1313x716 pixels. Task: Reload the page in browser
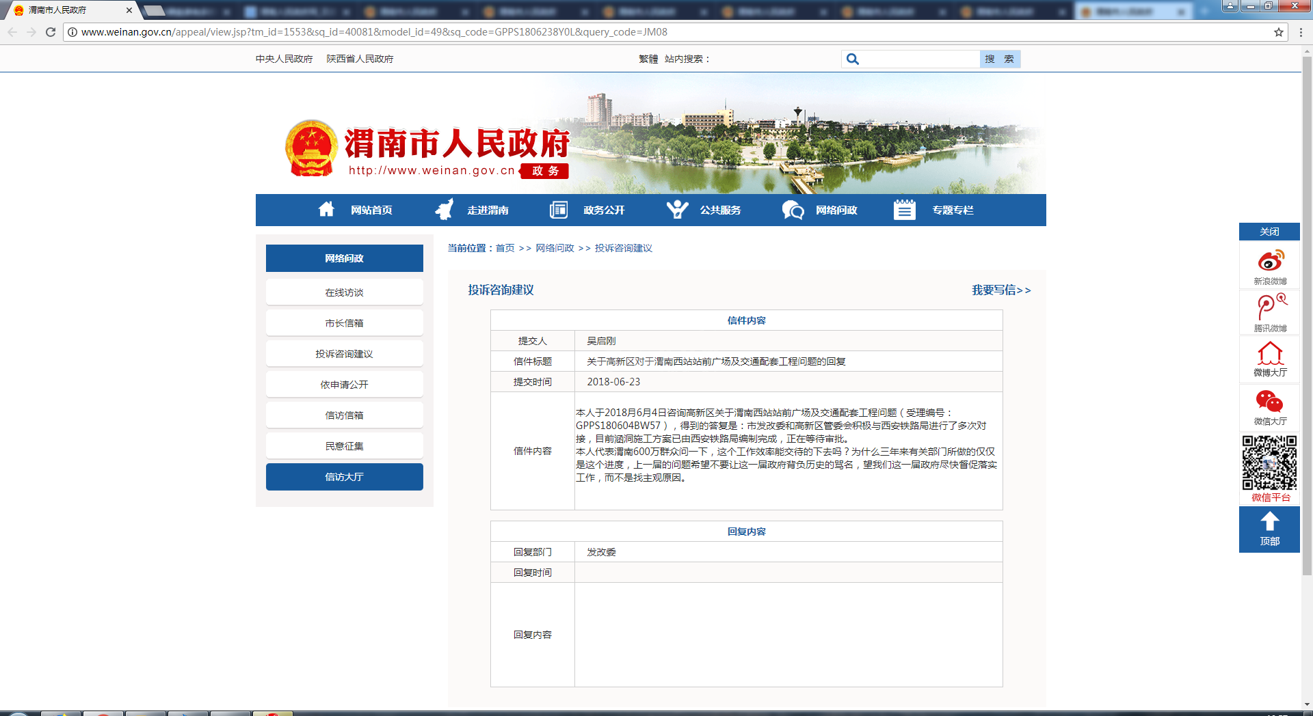51,32
